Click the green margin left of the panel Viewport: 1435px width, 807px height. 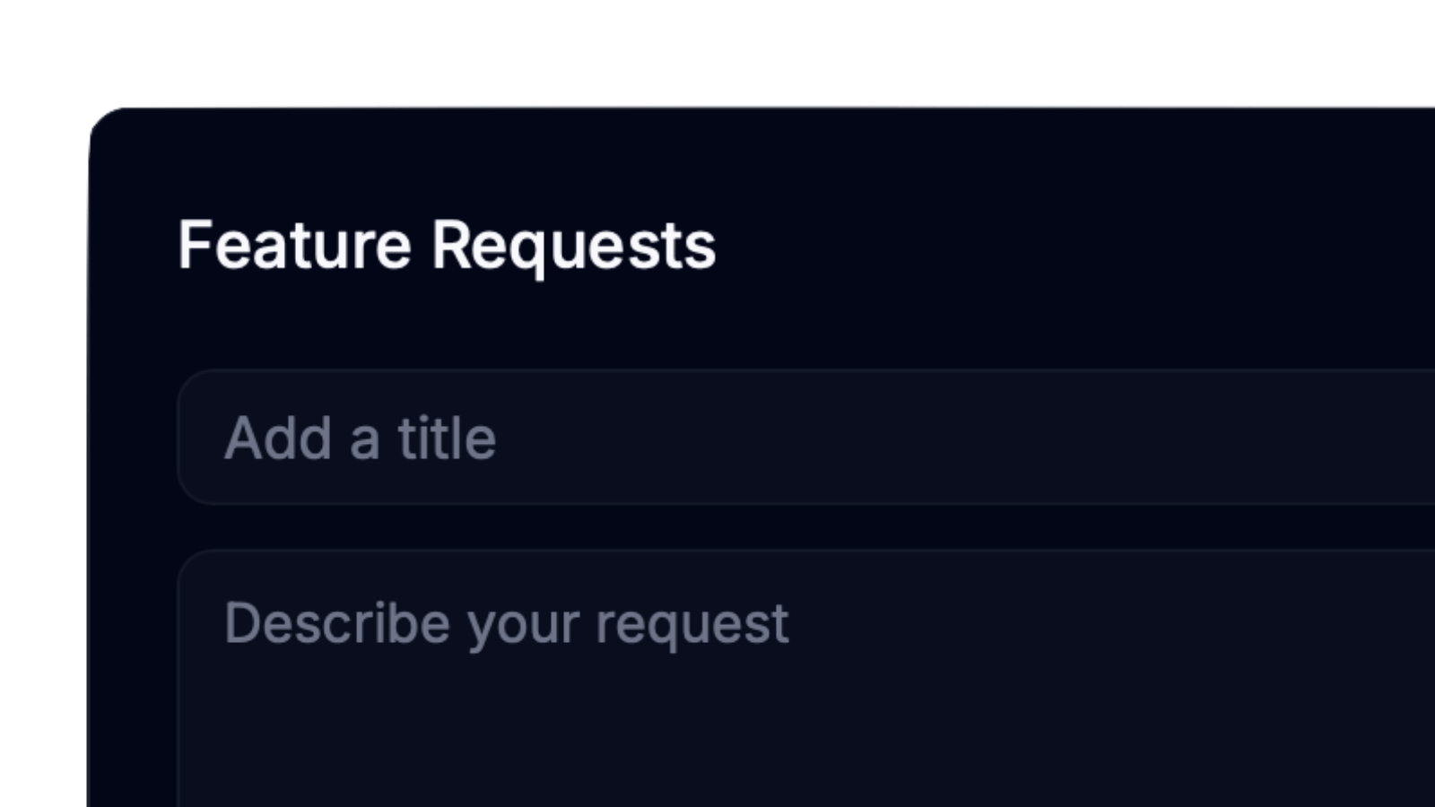click(x=43, y=448)
